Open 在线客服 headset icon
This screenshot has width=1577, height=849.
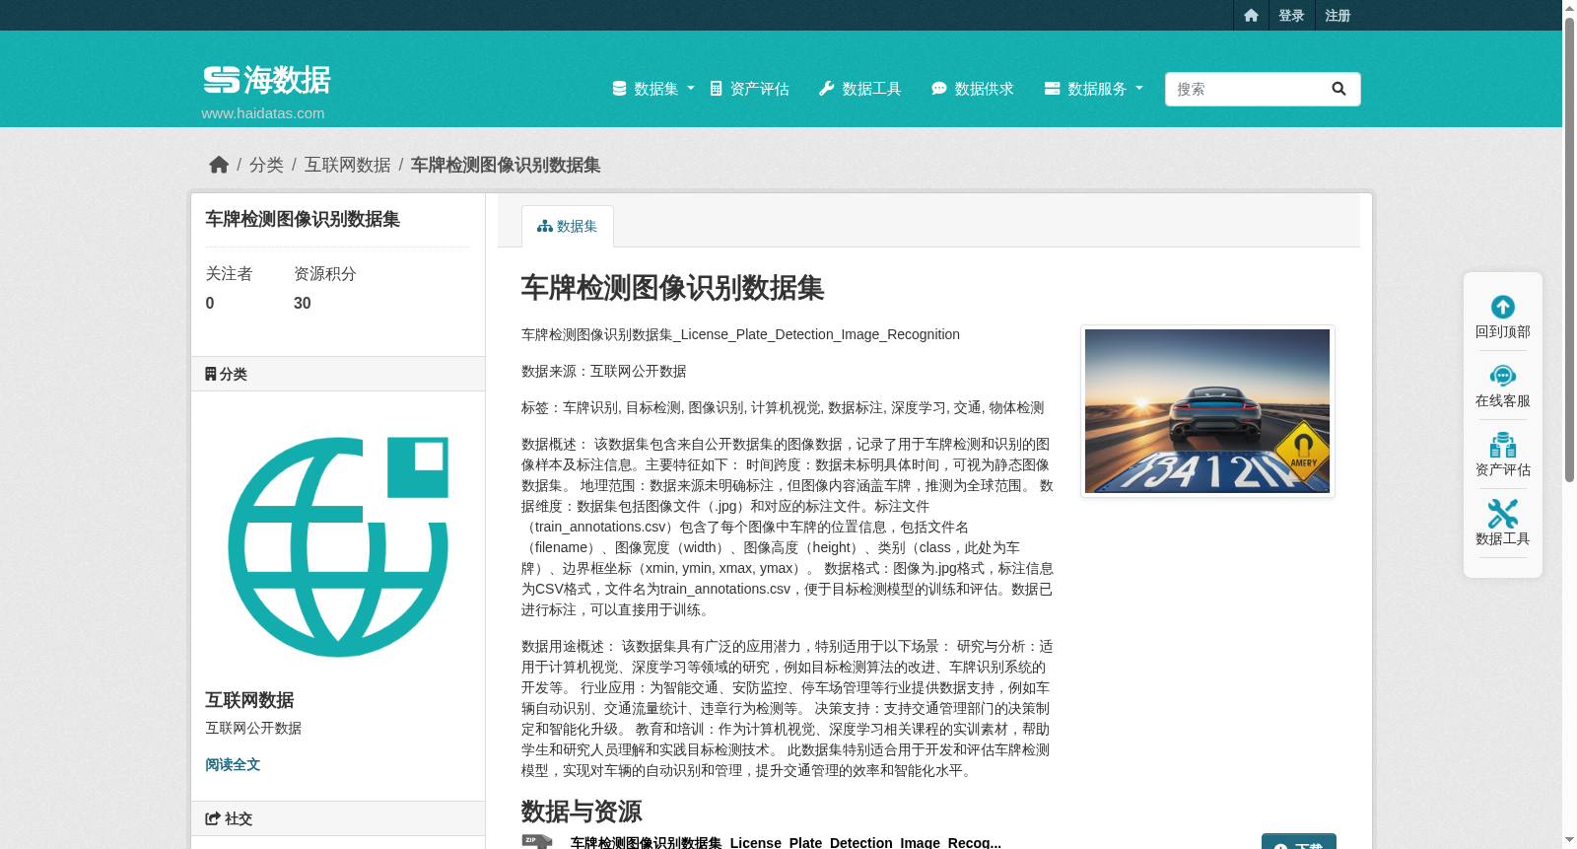point(1503,376)
